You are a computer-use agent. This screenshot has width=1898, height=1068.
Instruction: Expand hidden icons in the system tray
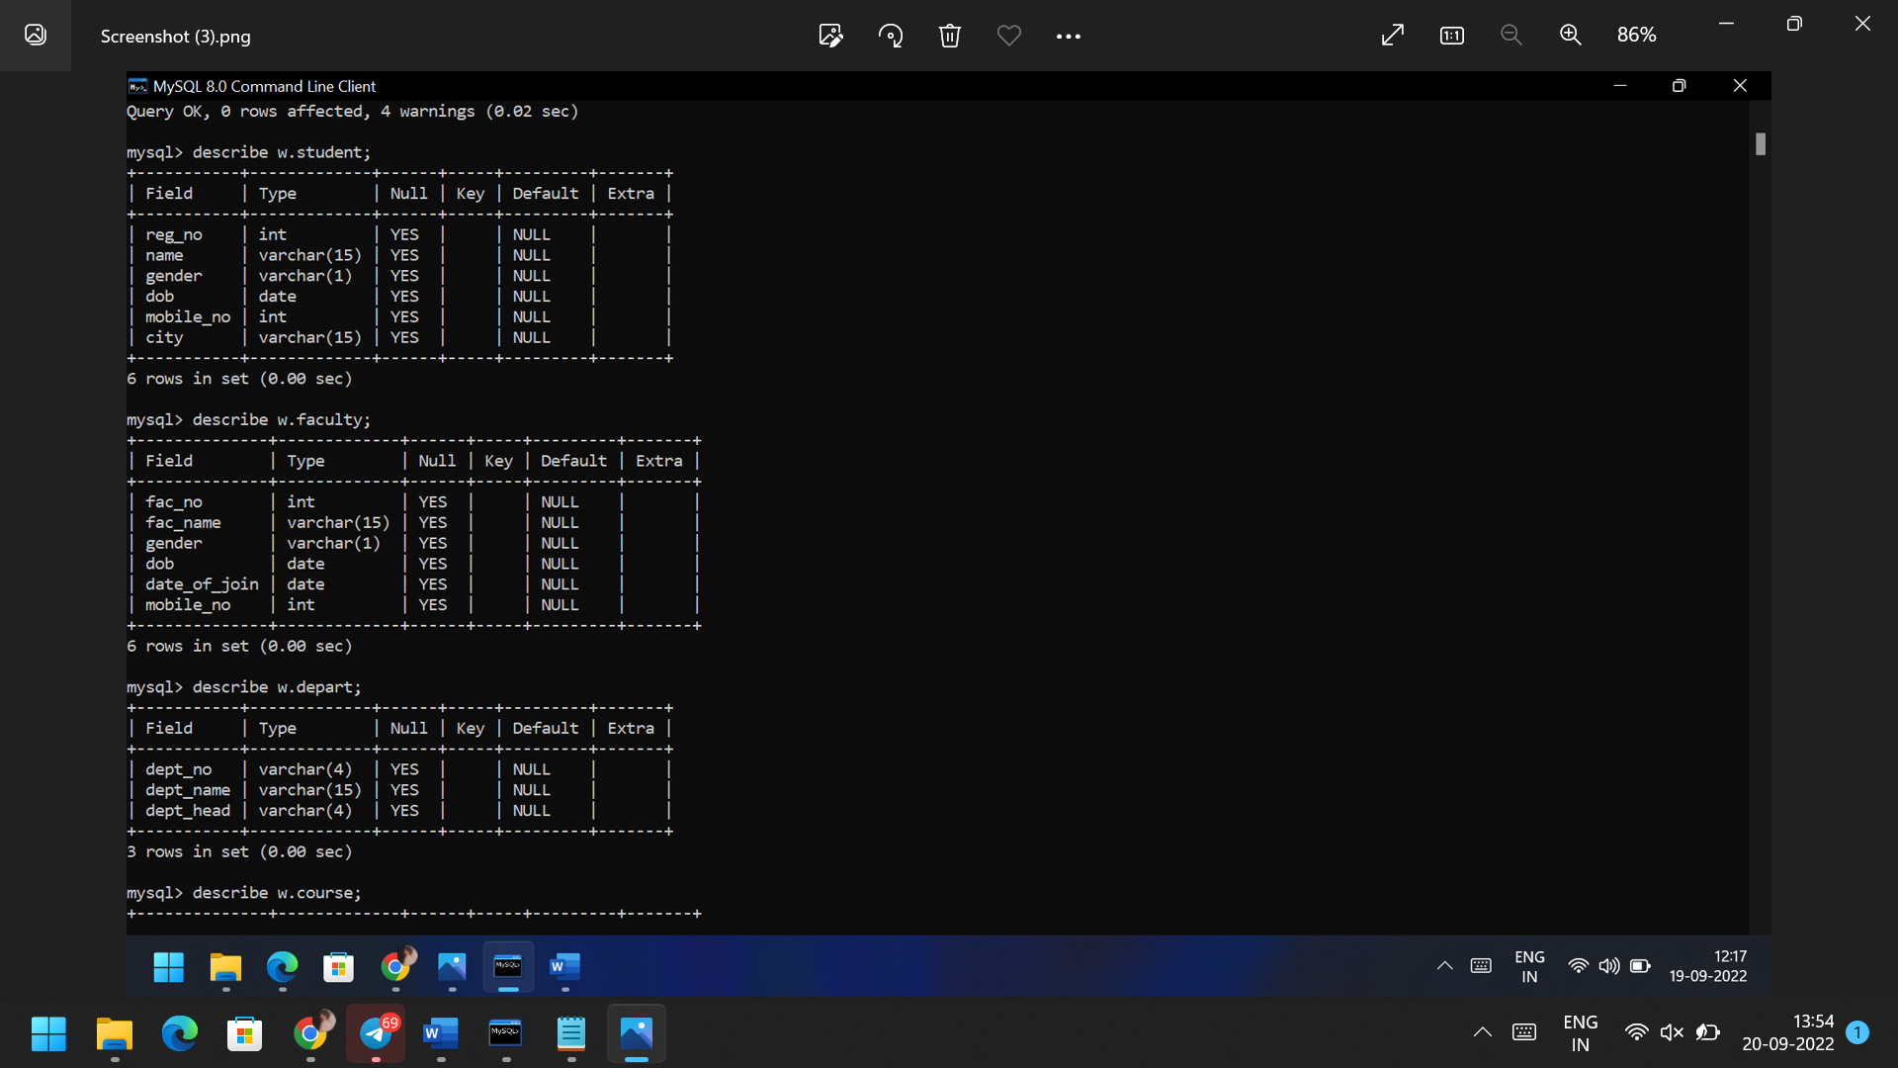click(1483, 1032)
